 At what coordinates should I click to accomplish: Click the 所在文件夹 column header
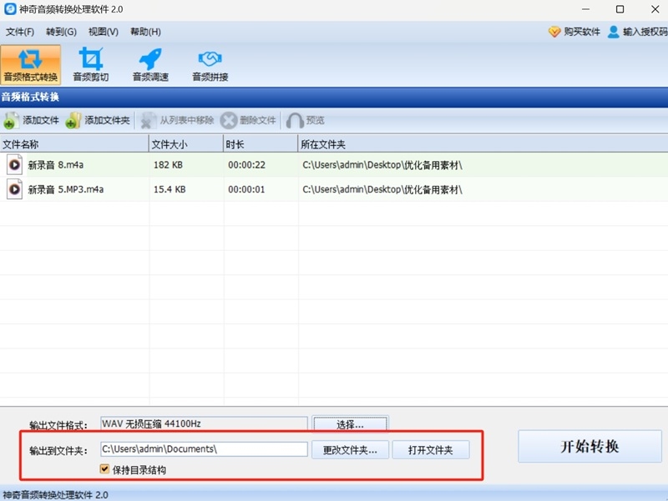coord(483,144)
